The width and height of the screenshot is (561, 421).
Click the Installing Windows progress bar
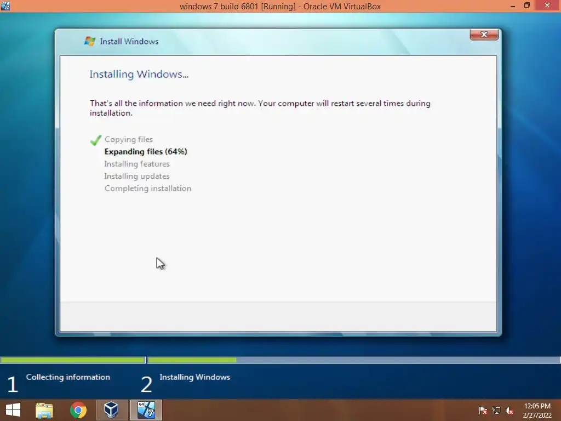[354, 360]
